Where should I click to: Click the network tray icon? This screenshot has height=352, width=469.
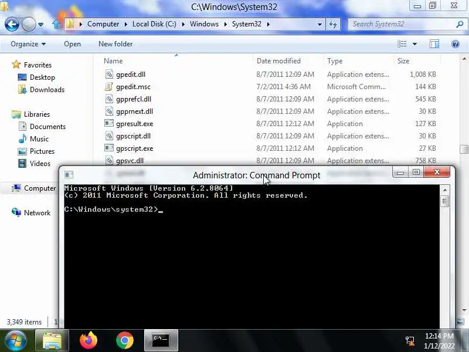pos(410,341)
